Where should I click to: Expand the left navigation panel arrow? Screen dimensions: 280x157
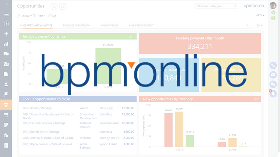6,5
